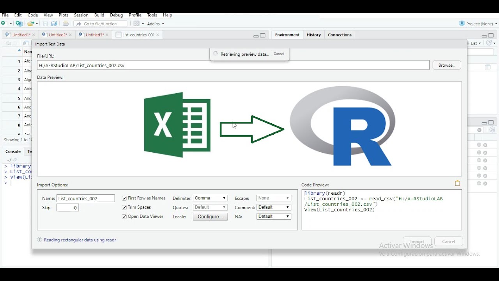Image resolution: width=499 pixels, height=281 pixels.
Task: Click the Save all documents icon
Action: 54,24
